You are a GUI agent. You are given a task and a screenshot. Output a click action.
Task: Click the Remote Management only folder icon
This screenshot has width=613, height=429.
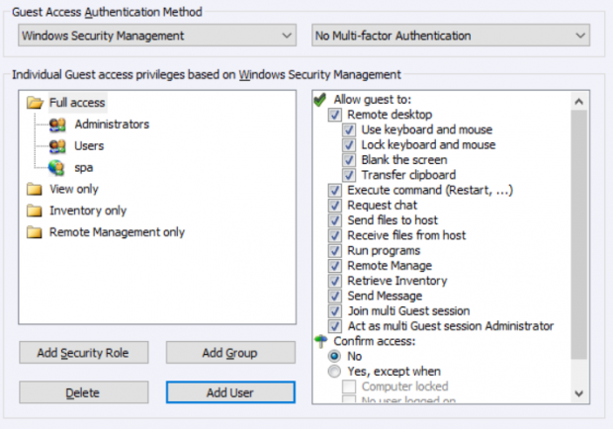point(35,232)
